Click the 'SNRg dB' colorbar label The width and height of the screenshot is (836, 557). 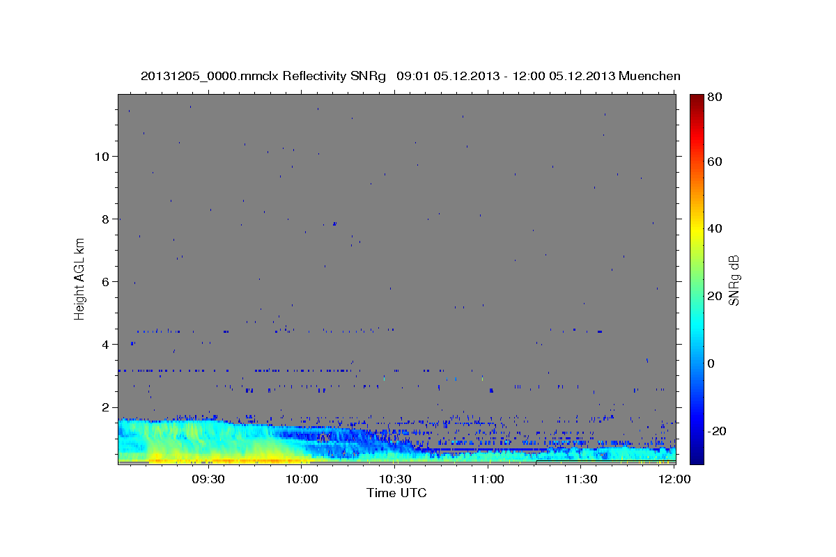pos(734,281)
